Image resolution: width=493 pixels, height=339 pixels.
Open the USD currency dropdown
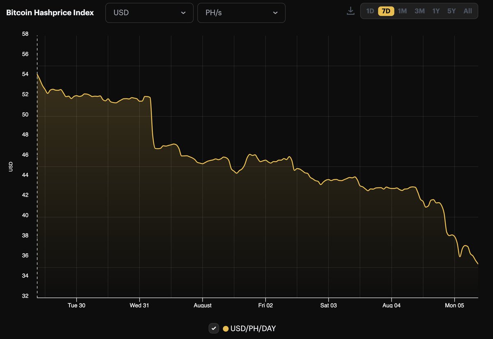(x=150, y=13)
